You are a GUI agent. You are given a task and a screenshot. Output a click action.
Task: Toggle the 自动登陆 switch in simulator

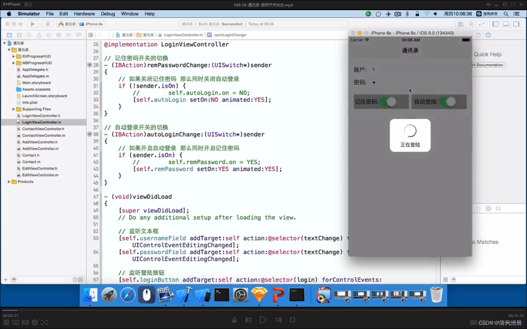pyautogui.click(x=448, y=102)
